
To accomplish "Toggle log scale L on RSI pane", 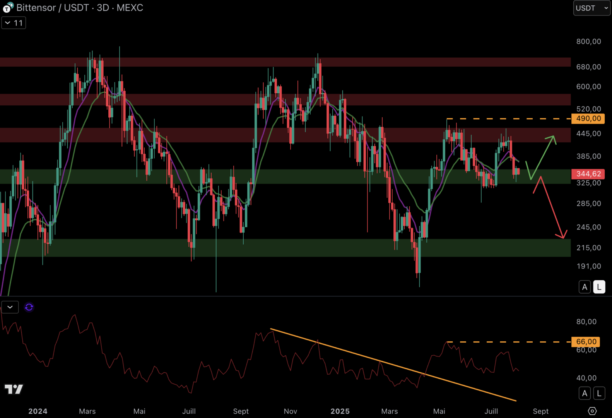I will [599, 393].
